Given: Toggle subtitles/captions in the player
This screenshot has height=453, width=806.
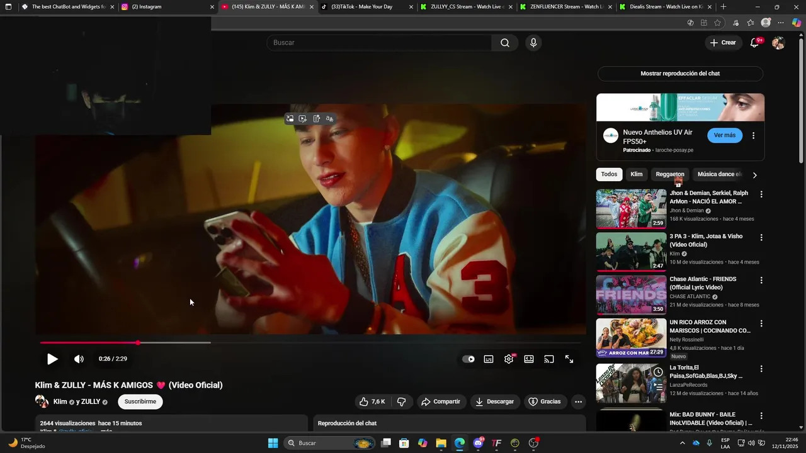Looking at the screenshot, I should pyautogui.click(x=489, y=359).
